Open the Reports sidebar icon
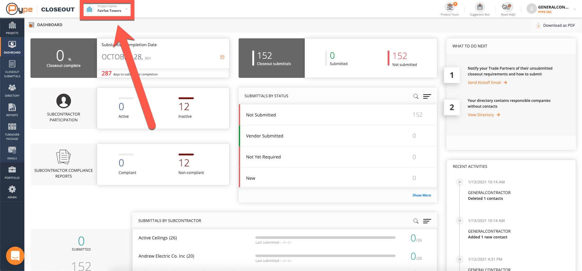This screenshot has height=271, width=582. point(12,110)
